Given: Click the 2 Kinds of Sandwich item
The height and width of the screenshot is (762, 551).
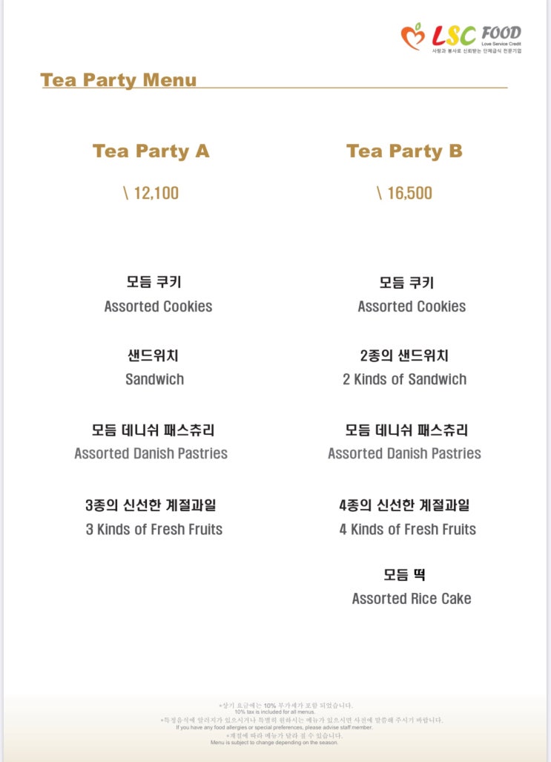Looking at the screenshot, I should pos(404,379).
